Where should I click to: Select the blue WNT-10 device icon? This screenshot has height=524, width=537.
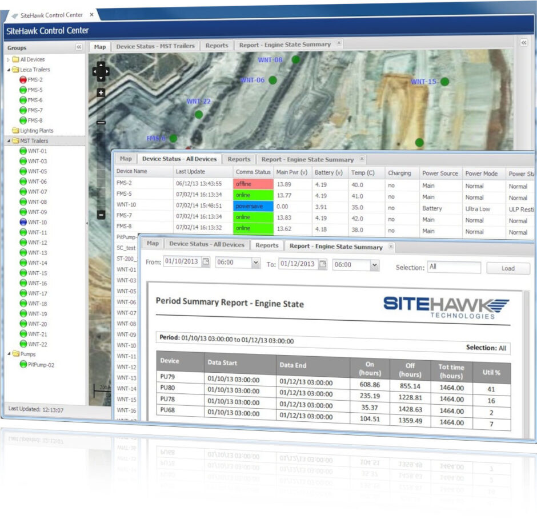coord(23,222)
